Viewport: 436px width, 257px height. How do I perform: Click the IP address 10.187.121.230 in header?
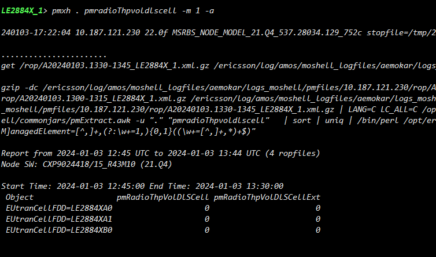click(x=108, y=33)
